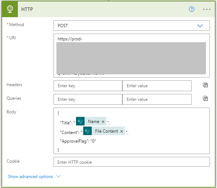Remove the File Content token
The width and height of the screenshot is (217, 188).
point(121,131)
